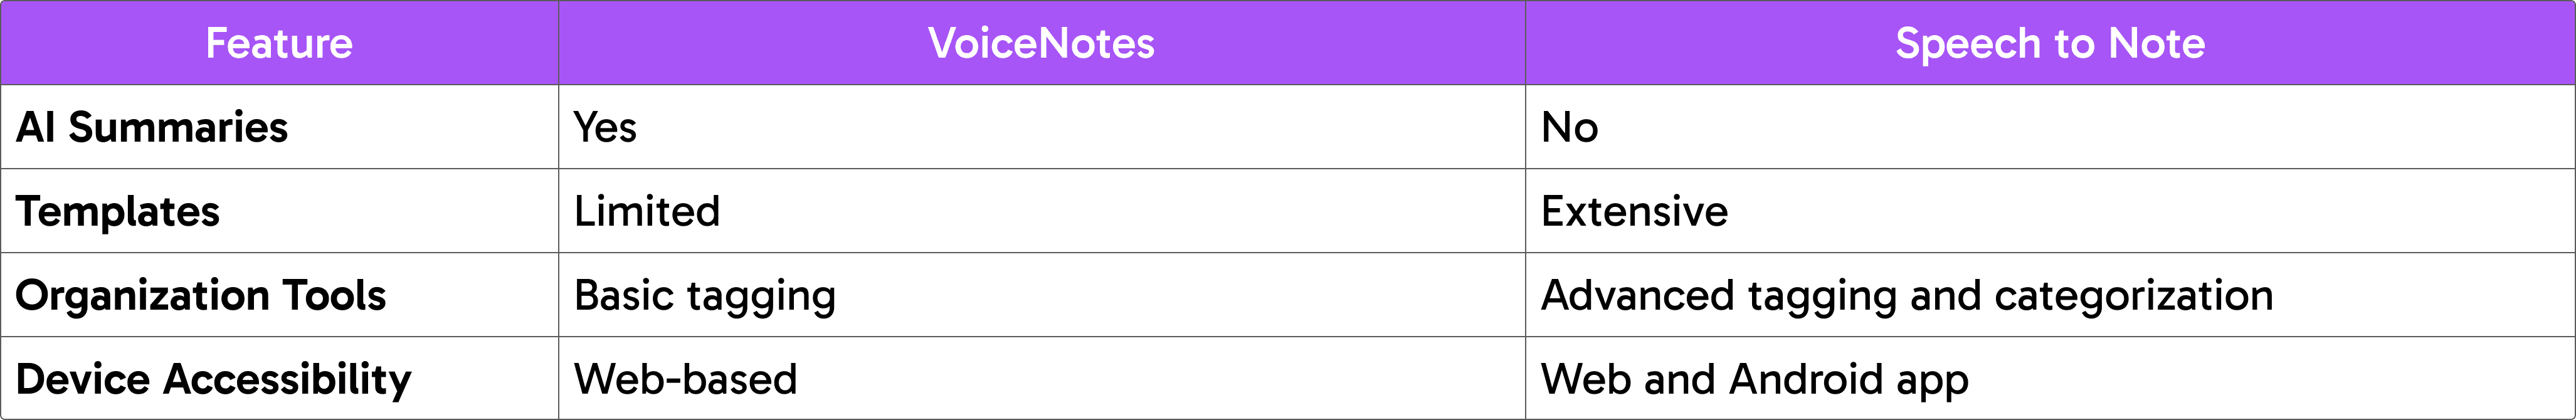Screen dimensions: 2576x420
Task: Select the No cell for AI Summaries
Action: point(1569,128)
